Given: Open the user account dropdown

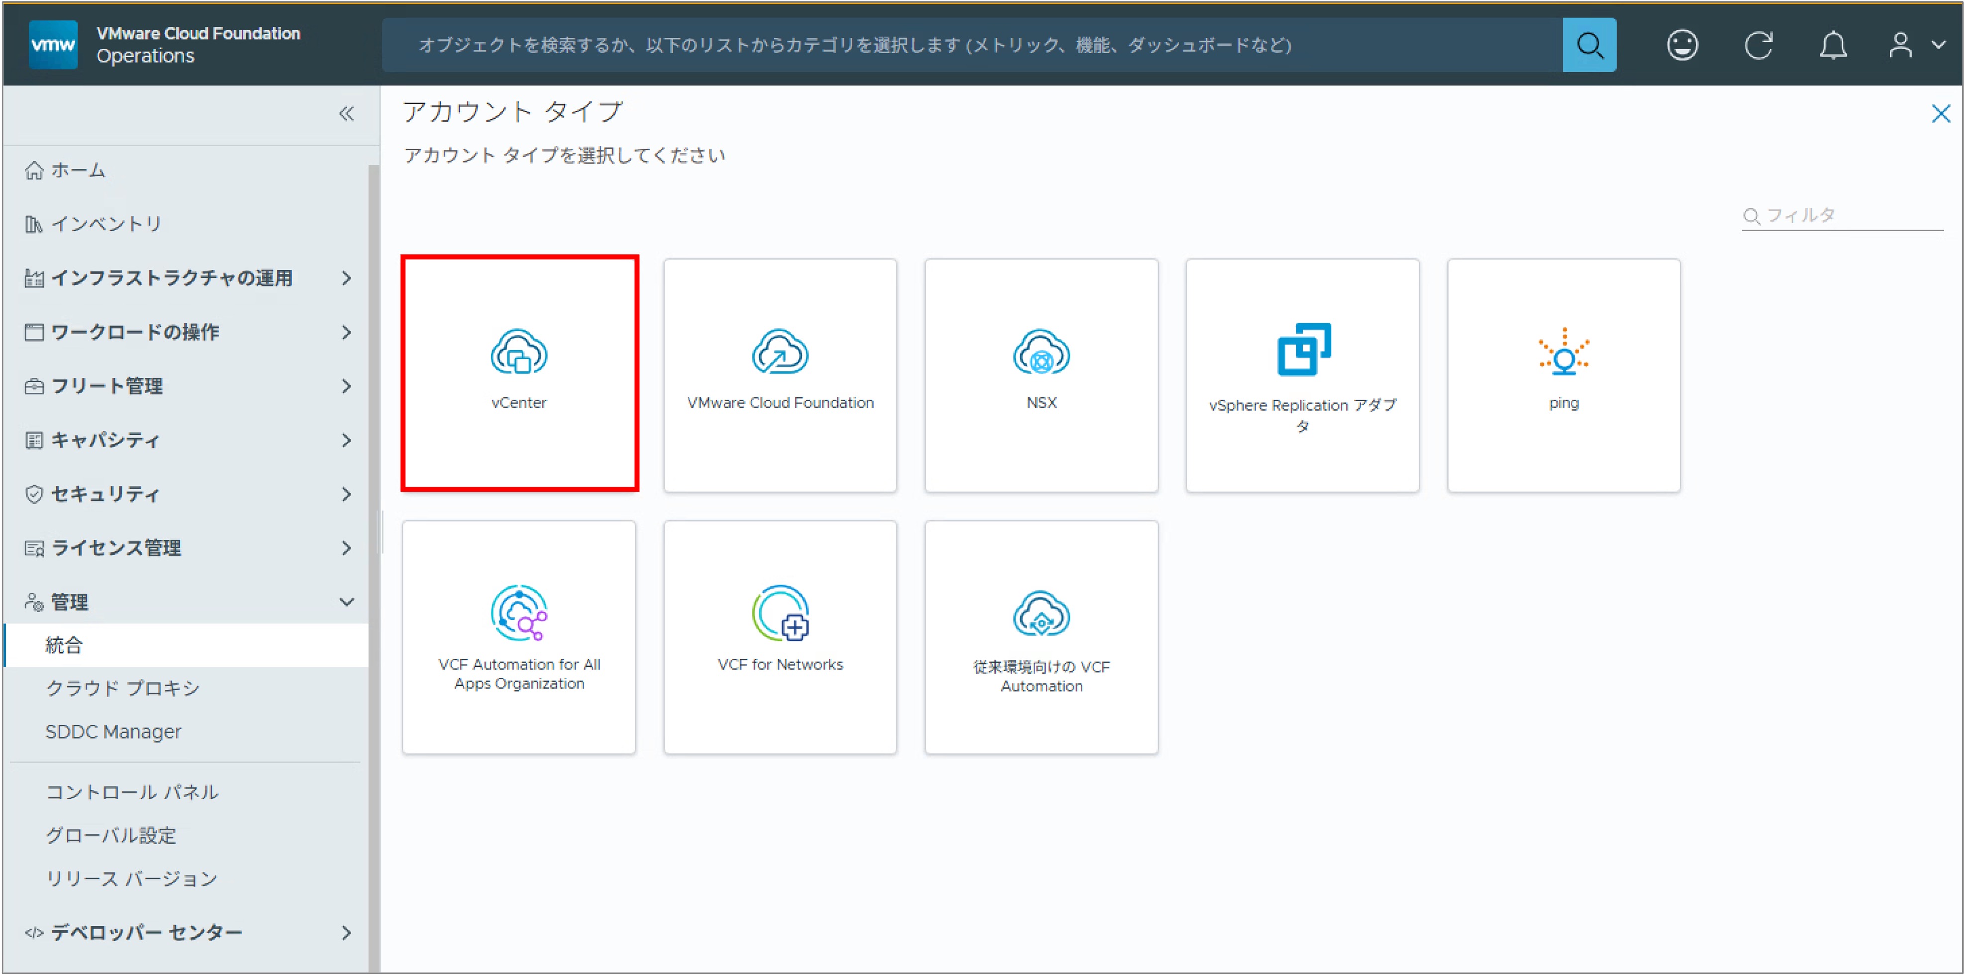Looking at the screenshot, I should (1915, 45).
